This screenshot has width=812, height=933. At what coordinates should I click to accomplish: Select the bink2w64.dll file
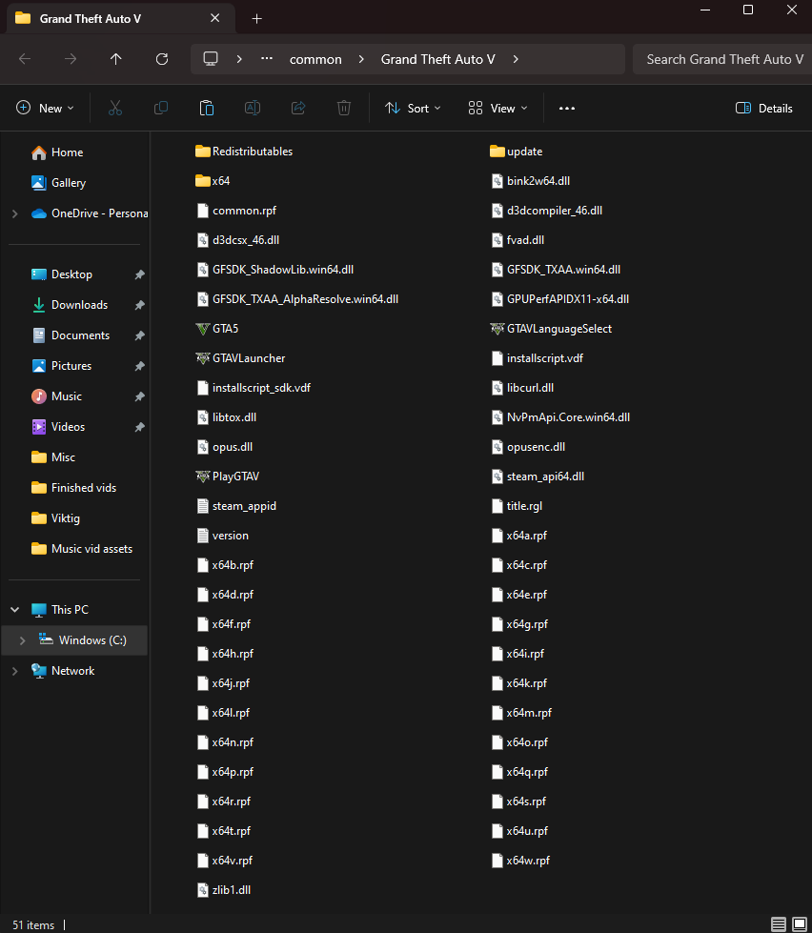click(x=530, y=181)
